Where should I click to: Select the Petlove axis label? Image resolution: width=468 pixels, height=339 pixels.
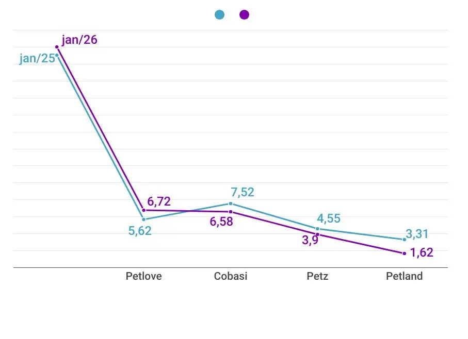click(x=144, y=276)
